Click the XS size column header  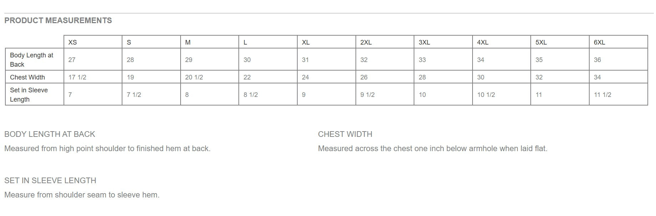[72, 42]
